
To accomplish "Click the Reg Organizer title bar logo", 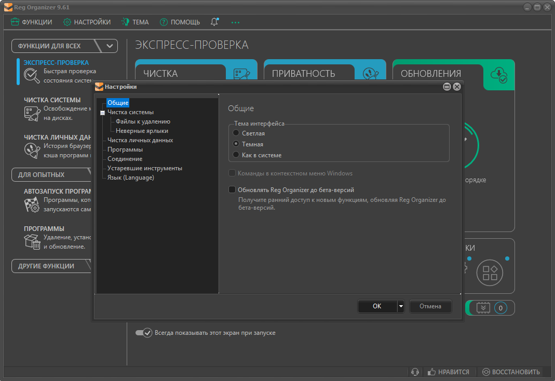I will (x=8, y=7).
